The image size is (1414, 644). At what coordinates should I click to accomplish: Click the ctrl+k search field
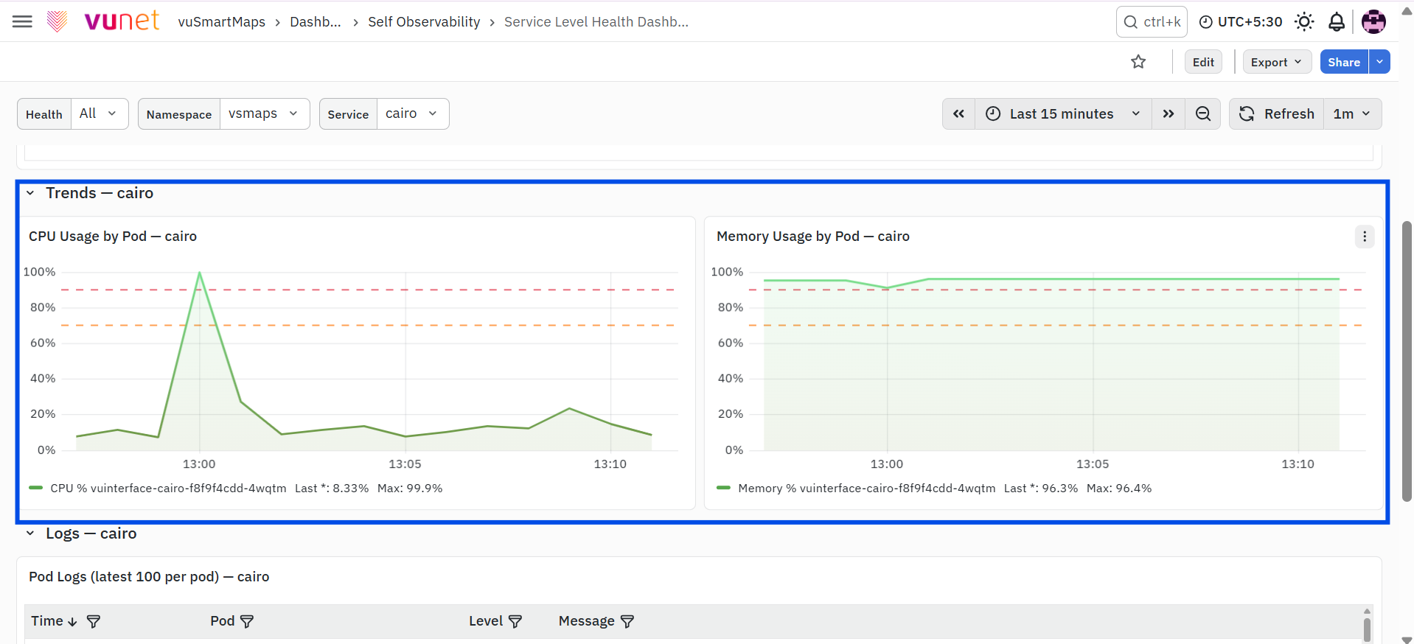tap(1152, 21)
